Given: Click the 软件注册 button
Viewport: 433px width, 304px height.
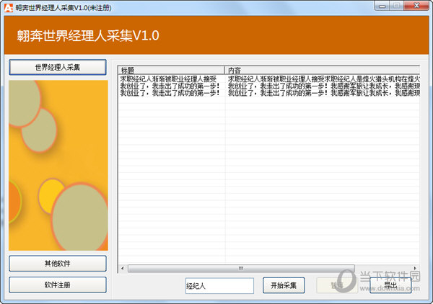Looking at the screenshot, I should 58,285.
